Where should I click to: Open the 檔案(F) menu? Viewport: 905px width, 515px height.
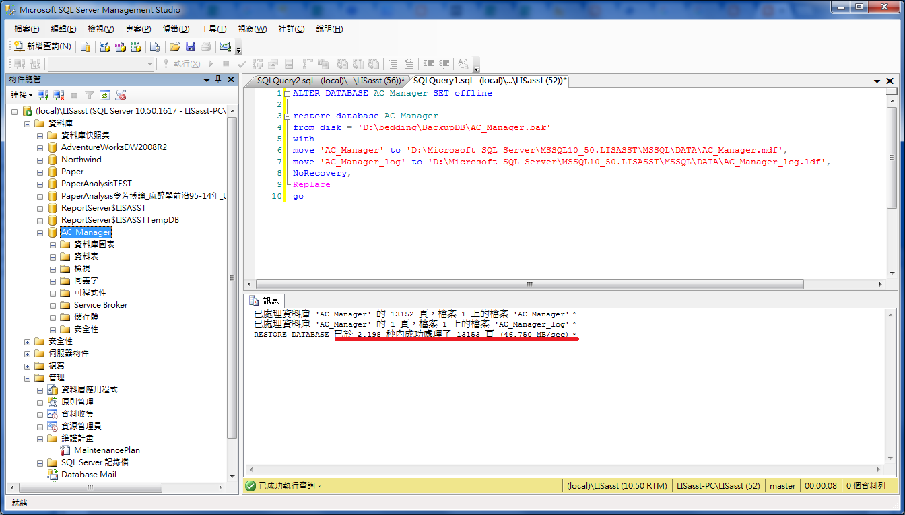(x=26, y=29)
